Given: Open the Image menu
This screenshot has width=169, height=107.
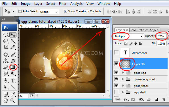Looking at the screenshot, I should 26,4.
